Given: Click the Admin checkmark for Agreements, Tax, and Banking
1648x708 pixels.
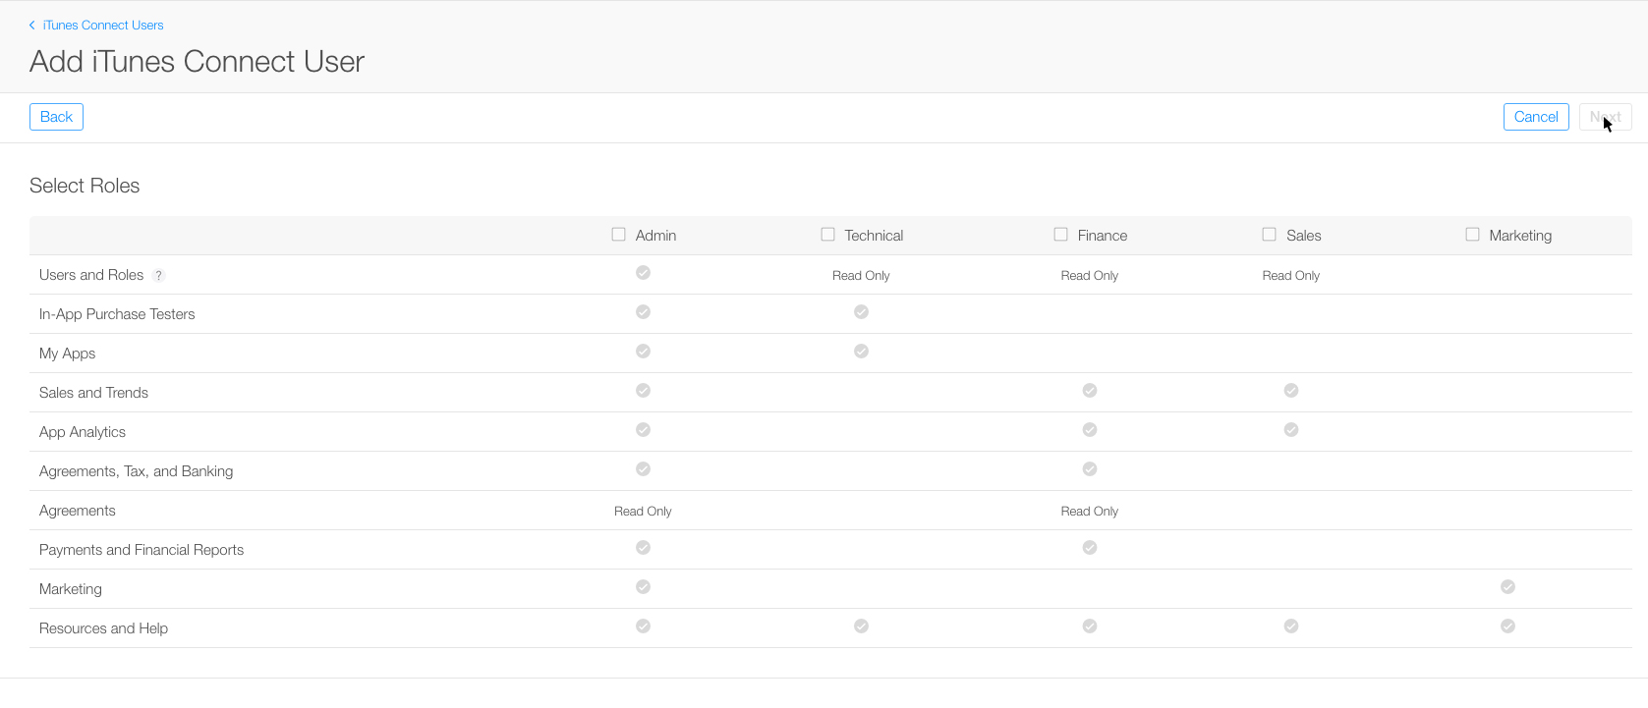Looking at the screenshot, I should (643, 468).
